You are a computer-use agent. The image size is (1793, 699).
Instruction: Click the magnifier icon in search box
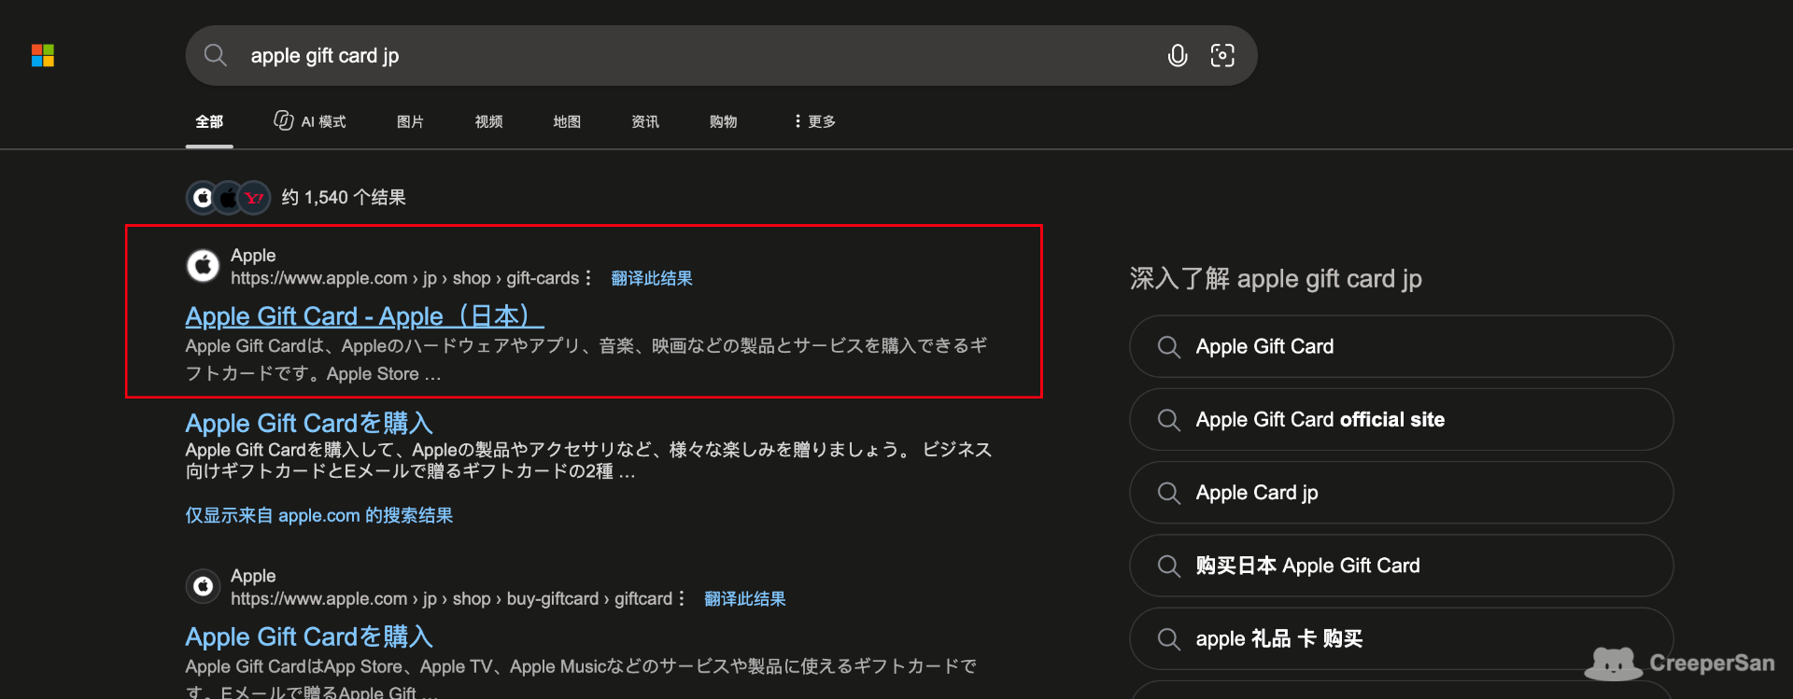[x=216, y=55]
